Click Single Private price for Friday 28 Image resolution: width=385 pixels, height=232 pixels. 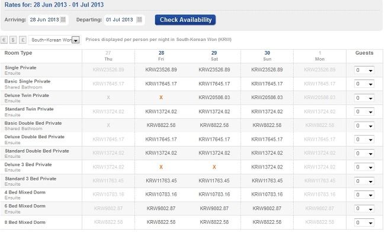point(161,69)
